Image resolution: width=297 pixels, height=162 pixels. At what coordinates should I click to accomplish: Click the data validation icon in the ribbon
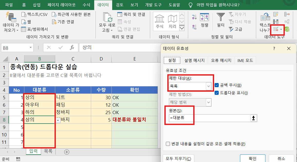click(x=276, y=29)
